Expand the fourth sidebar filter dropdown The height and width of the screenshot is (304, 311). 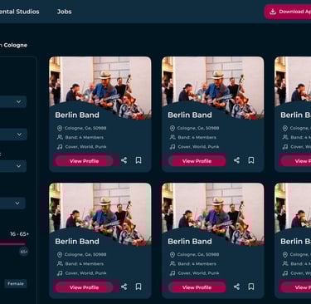pyautogui.click(x=12, y=203)
